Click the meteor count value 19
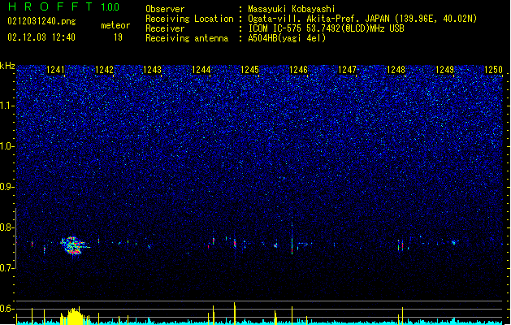 [118, 37]
